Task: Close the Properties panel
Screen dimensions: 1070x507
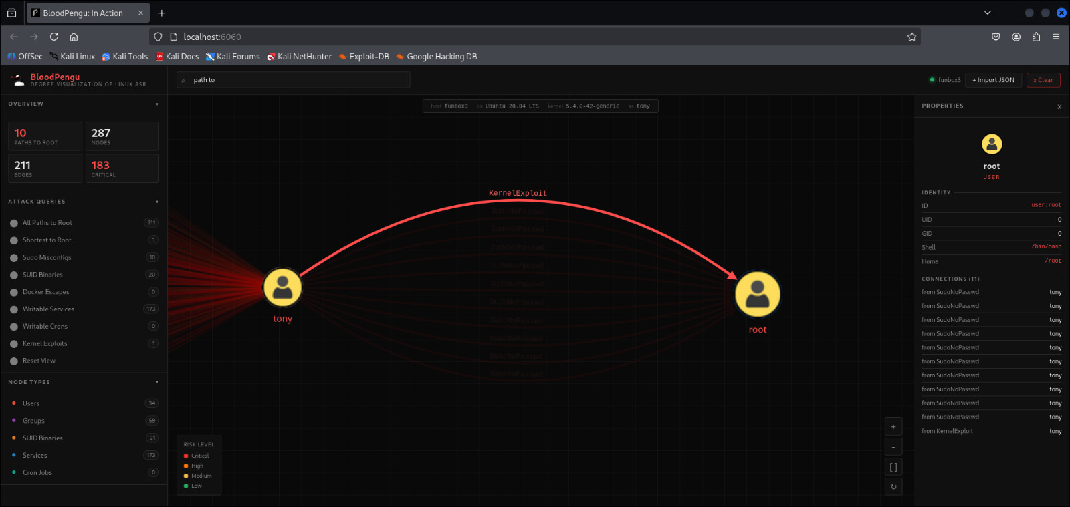Action: pyautogui.click(x=1059, y=107)
